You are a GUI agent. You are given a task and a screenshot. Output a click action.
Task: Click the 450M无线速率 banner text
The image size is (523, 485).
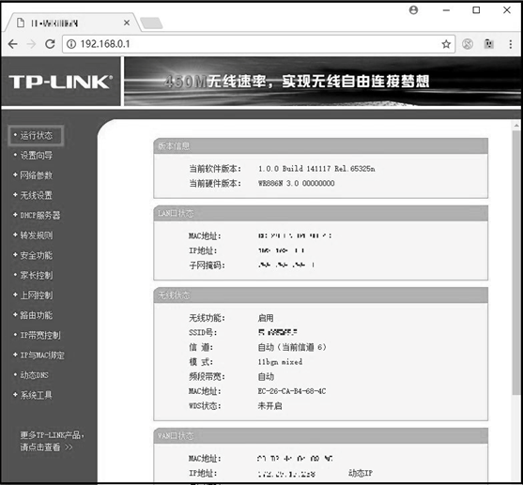coord(297,82)
